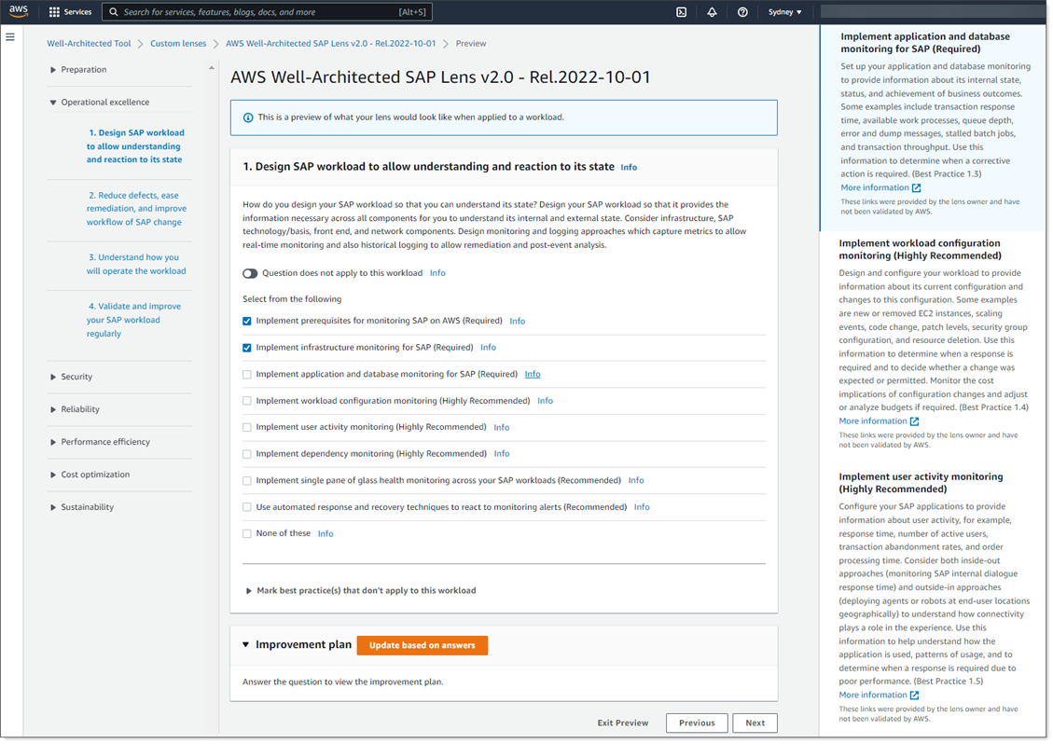Uncheck 'Implement prerequisites for monitoring SAP on AWS'
The width and height of the screenshot is (1053, 744).
point(247,321)
